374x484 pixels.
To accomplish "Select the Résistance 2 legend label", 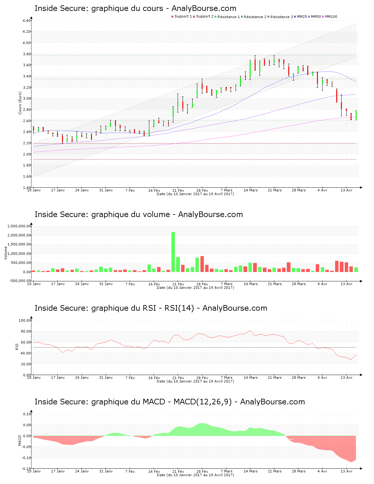I will click(x=255, y=17).
